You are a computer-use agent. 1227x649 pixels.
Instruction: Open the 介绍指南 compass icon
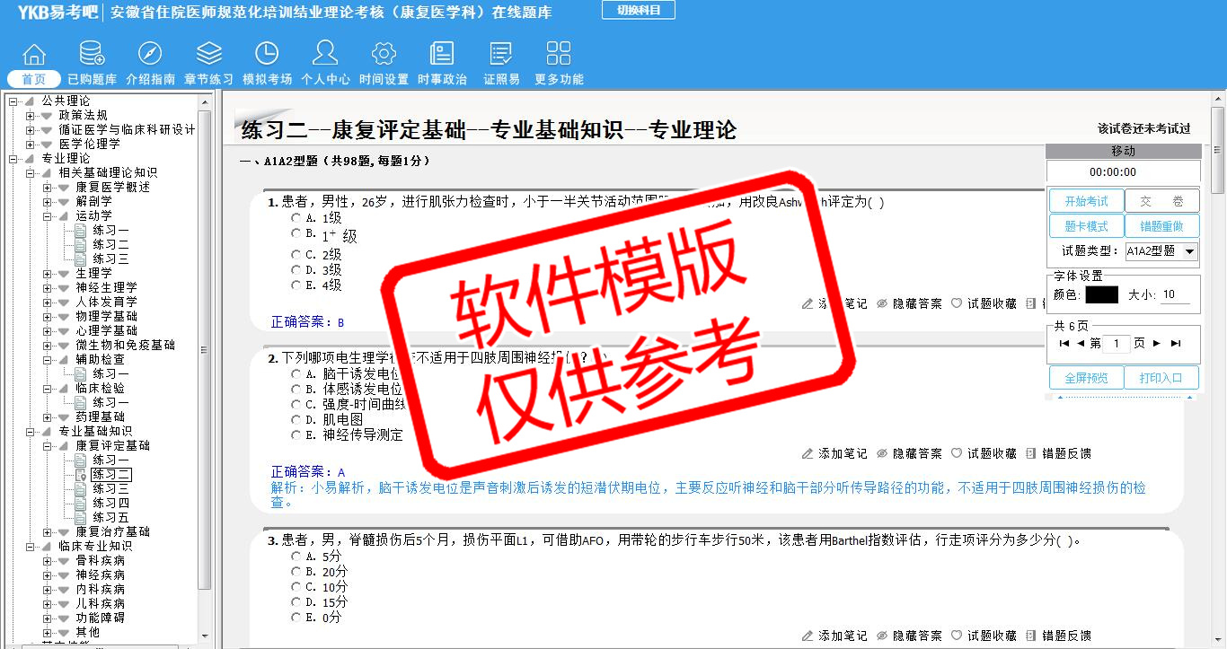pos(150,54)
